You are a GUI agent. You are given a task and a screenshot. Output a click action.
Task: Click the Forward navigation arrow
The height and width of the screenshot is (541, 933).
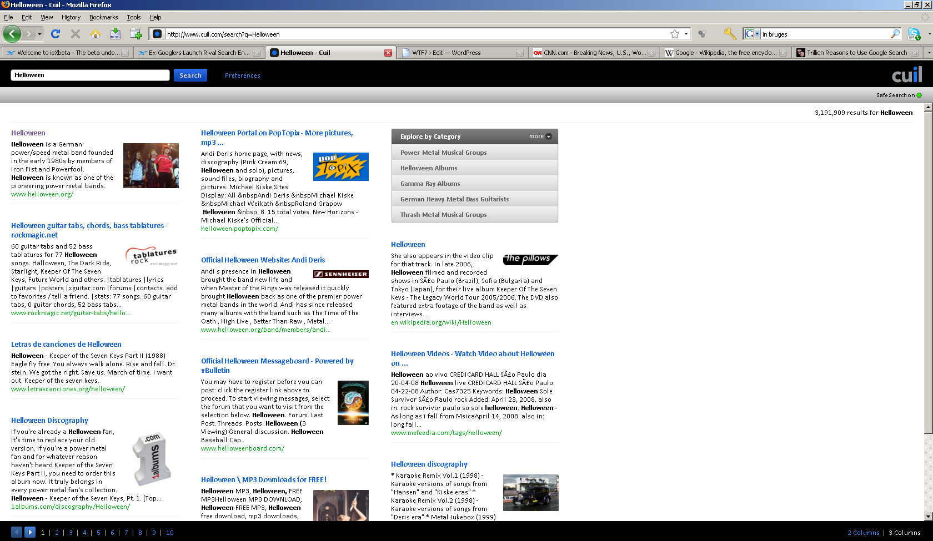coord(29,34)
